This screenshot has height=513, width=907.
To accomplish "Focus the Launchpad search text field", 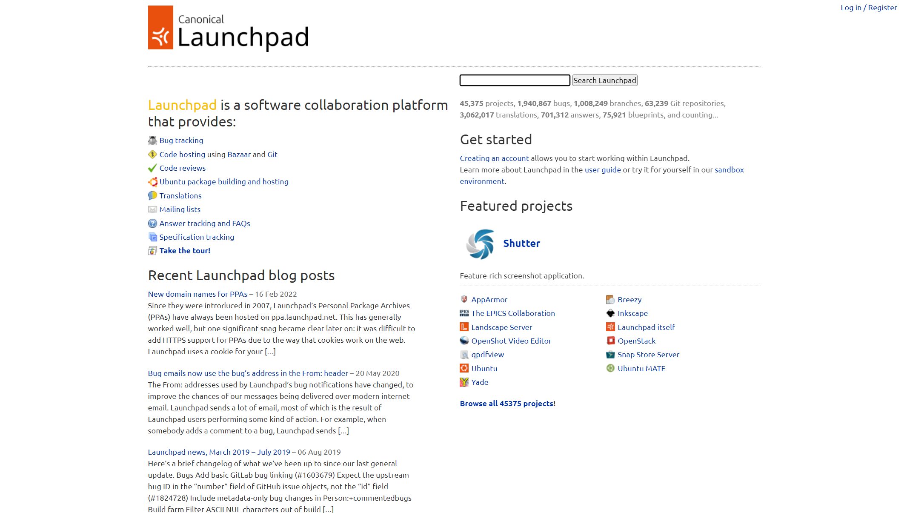I will click(515, 80).
